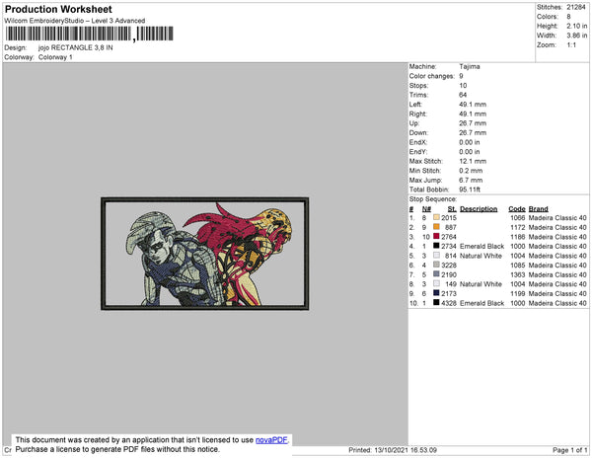Click 'Natural White' description in stop 8 row

pos(481,284)
